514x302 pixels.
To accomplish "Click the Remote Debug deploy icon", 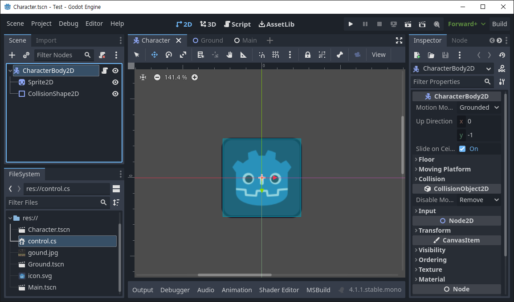I will (394, 24).
